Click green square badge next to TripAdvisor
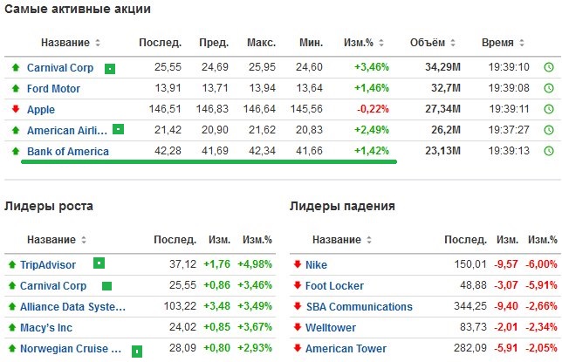Screen dimensions: 562x362 99,263
